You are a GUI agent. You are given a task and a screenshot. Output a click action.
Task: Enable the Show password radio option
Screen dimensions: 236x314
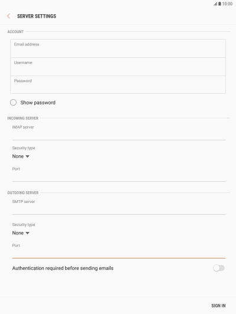pyautogui.click(x=13, y=103)
